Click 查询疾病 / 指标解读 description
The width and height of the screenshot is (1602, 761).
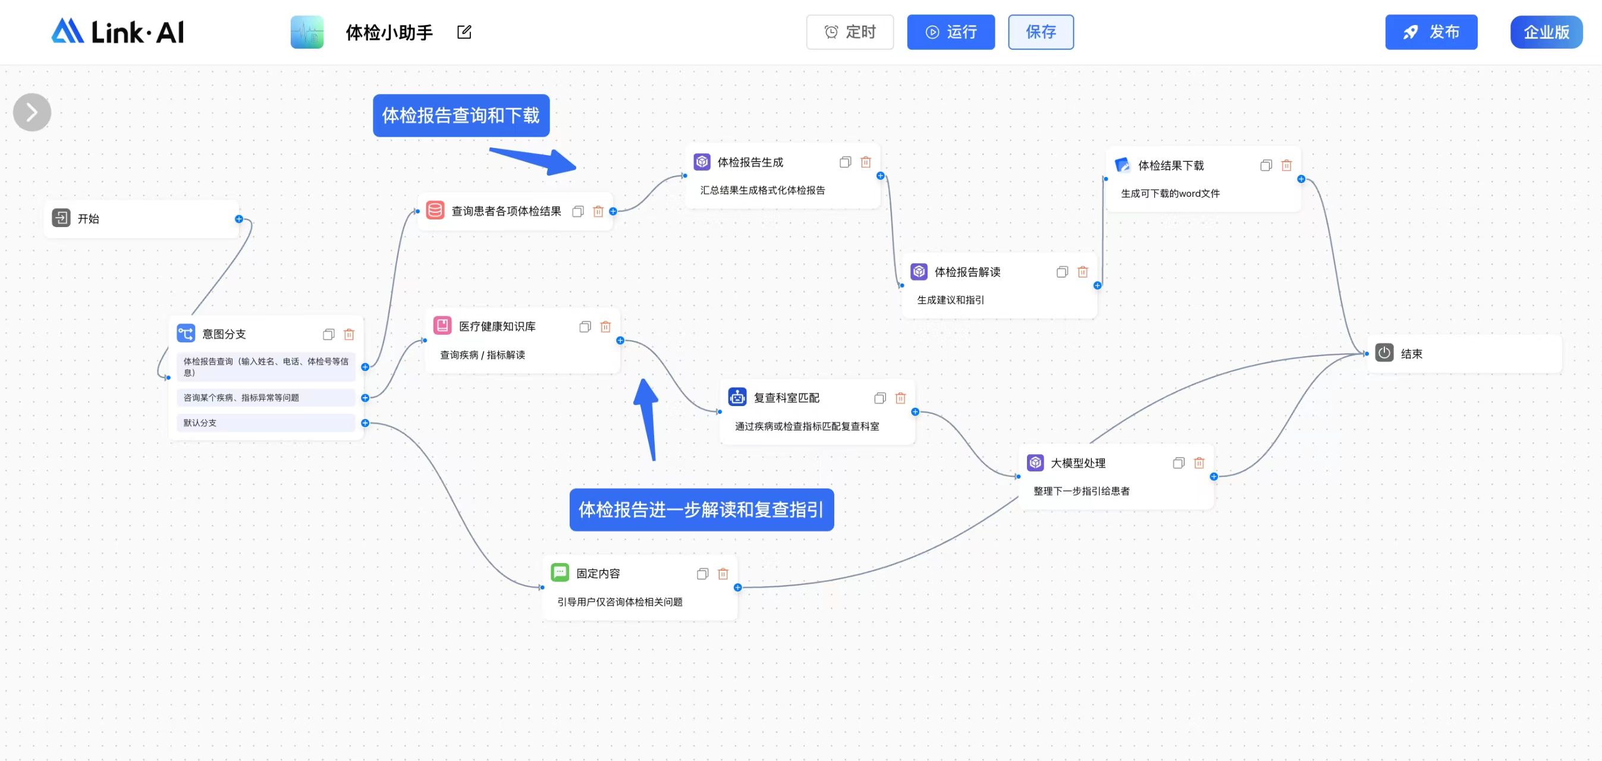483,355
